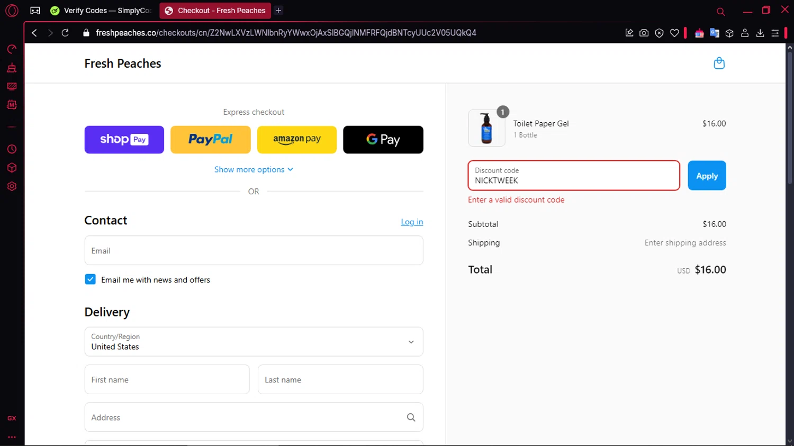
Task: Click the search tabs magnifier icon
Action: (x=720, y=12)
